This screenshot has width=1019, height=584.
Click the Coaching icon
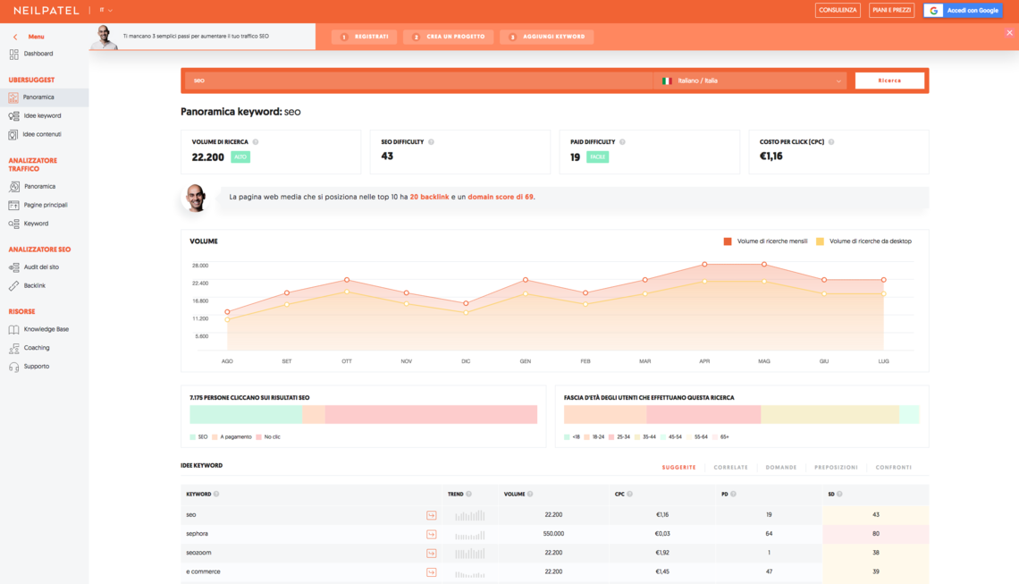click(13, 349)
